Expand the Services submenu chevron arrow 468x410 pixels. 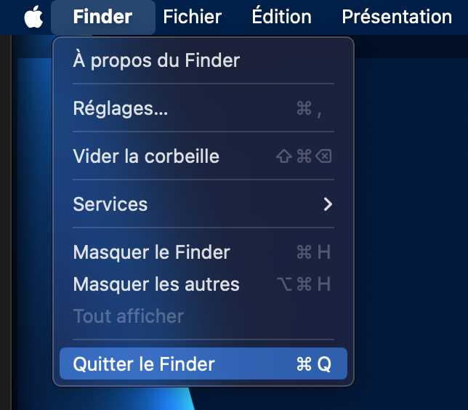pos(328,204)
